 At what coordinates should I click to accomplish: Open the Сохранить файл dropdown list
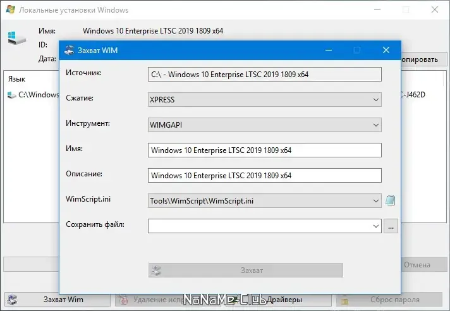pyautogui.click(x=375, y=226)
